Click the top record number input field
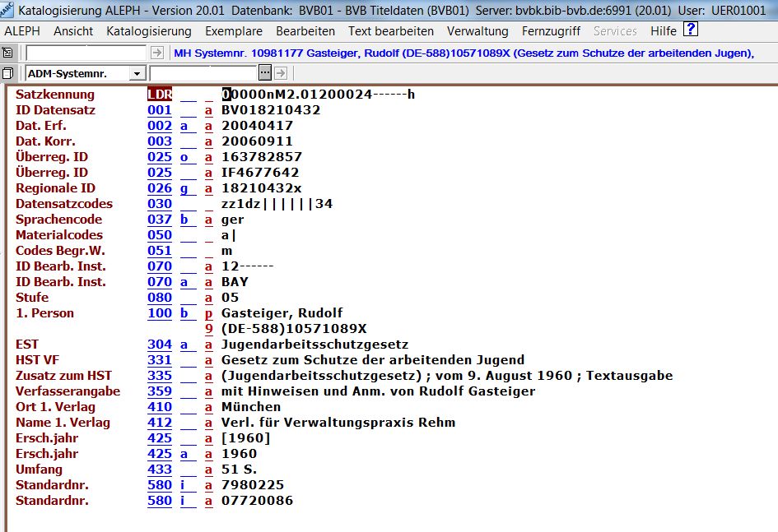778x532 pixels. pyautogui.click(x=86, y=53)
